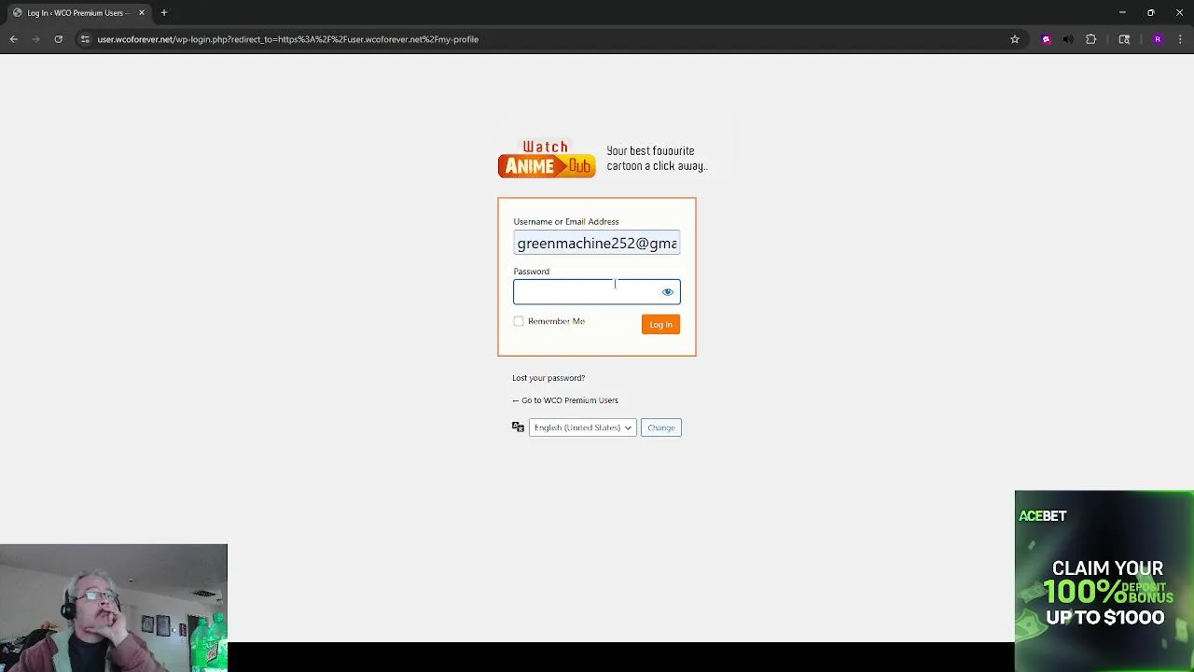Restore down the browser window

pyautogui.click(x=1151, y=12)
